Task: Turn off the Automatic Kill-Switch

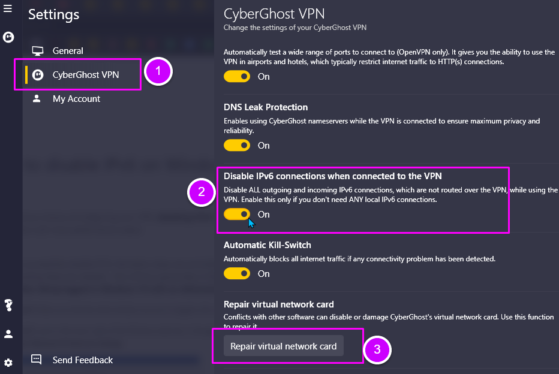Action: click(236, 273)
